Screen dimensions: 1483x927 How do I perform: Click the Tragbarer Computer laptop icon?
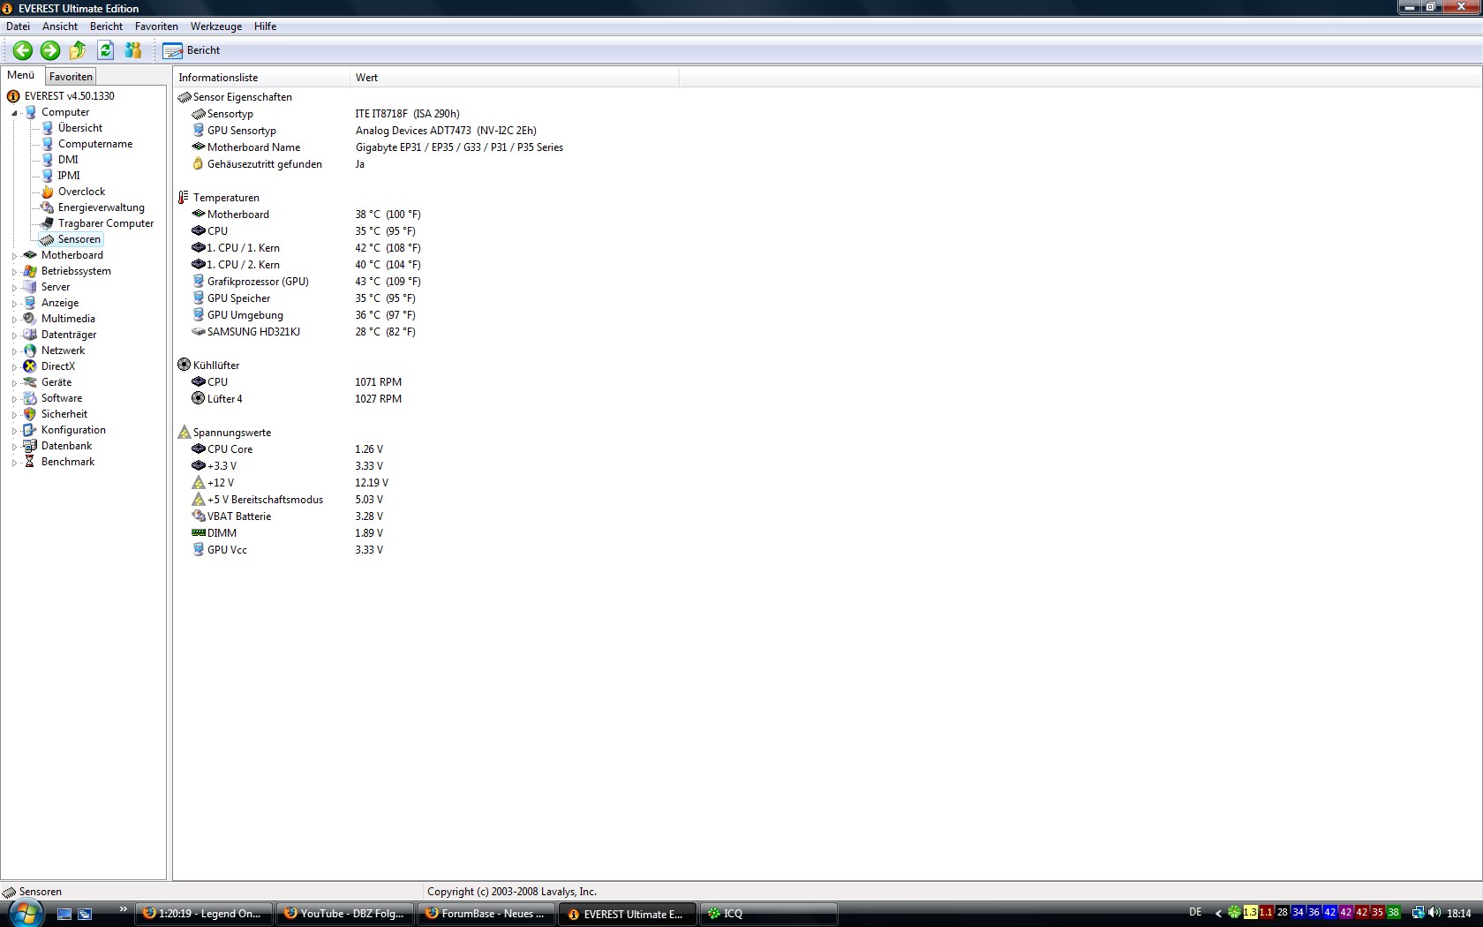point(48,223)
